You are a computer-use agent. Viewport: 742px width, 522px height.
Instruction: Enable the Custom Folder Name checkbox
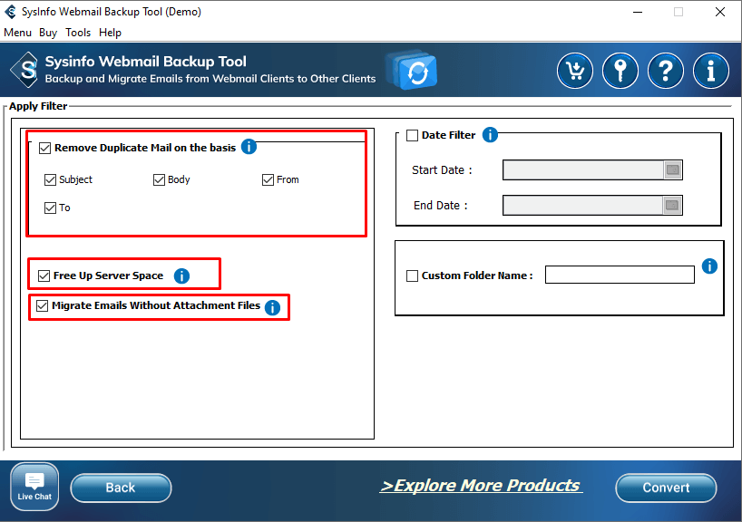click(412, 275)
